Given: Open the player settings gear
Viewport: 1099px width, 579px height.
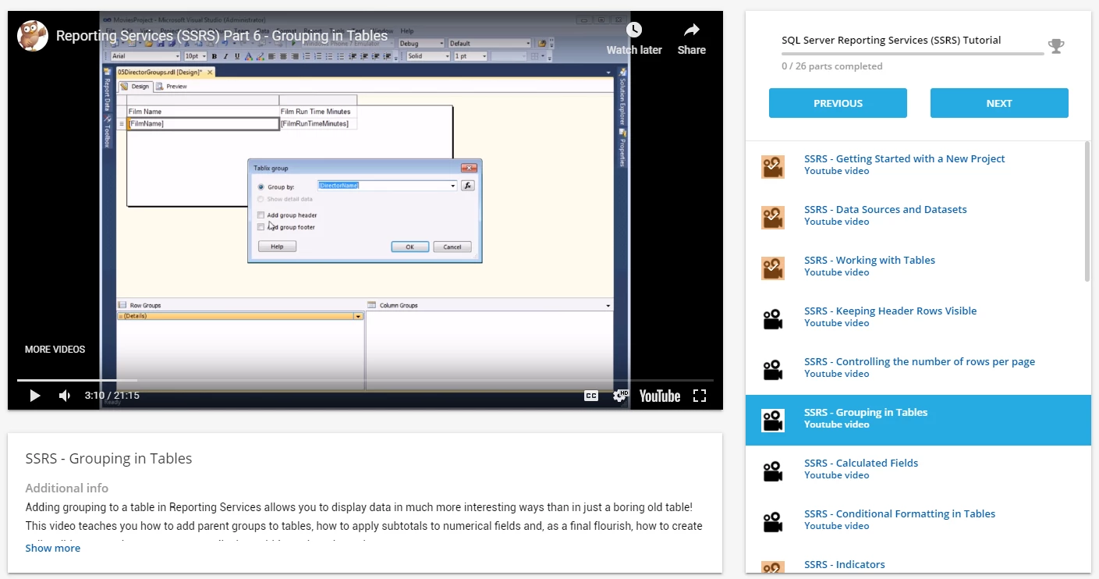Looking at the screenshot, I should point(620,396).
